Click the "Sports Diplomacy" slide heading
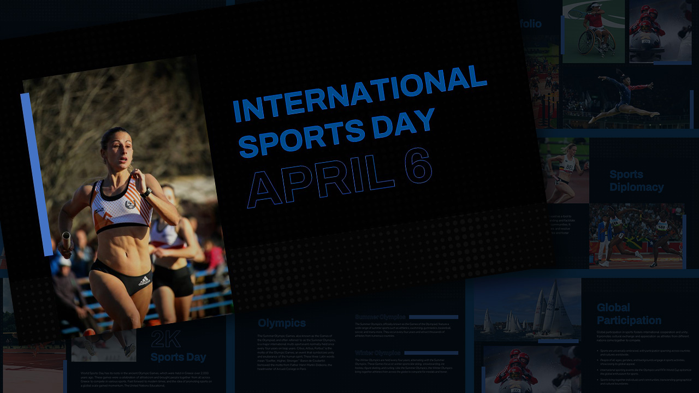This screenshot has width=699, height=393. (x=637, y=181)
